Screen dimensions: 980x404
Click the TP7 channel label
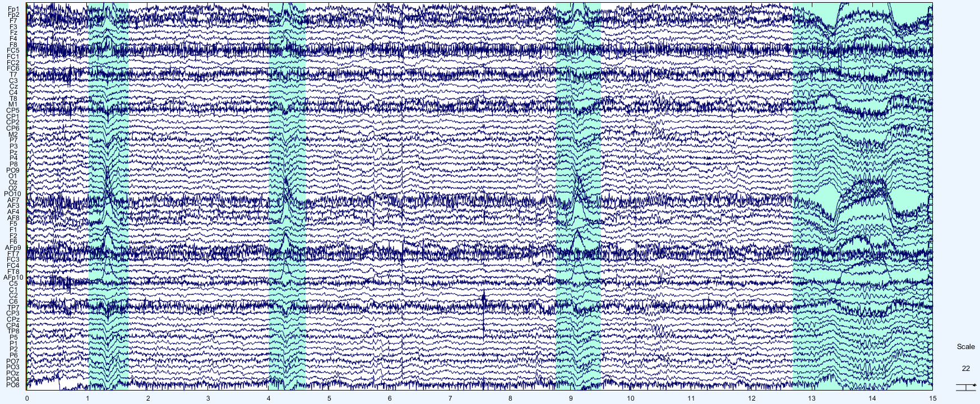[13, 308]
